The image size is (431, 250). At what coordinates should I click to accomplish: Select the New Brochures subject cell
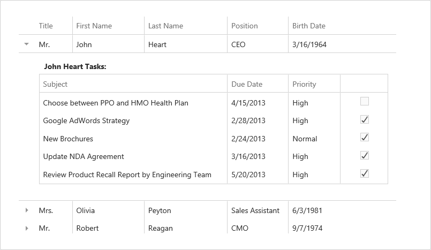point(68,139)
